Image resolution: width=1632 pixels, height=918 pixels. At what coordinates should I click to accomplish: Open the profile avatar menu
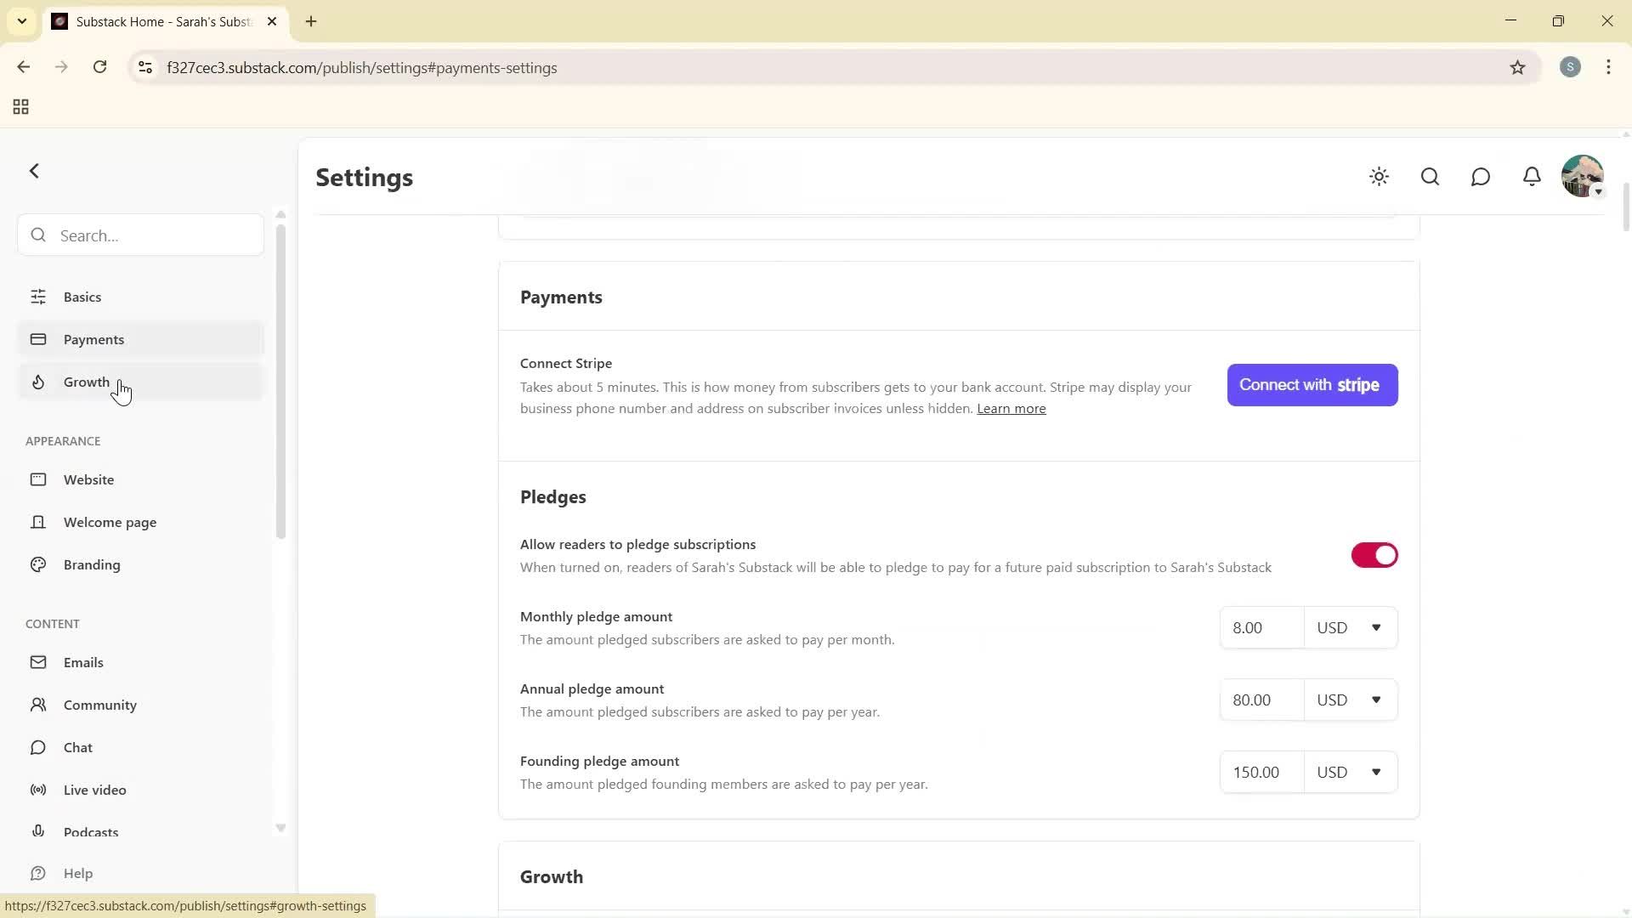(1582, 176)
